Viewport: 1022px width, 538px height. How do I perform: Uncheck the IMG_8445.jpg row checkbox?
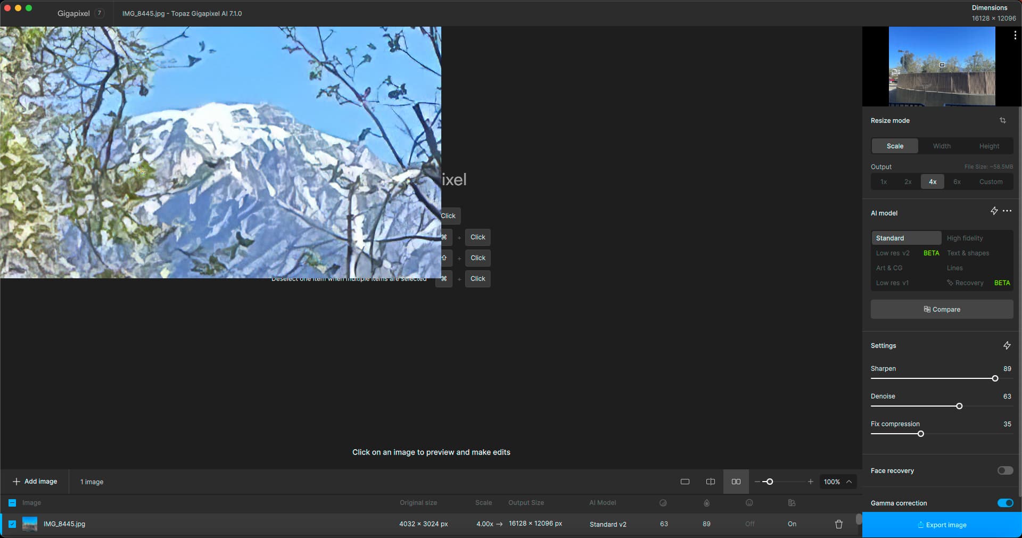[x=12, y=524]
